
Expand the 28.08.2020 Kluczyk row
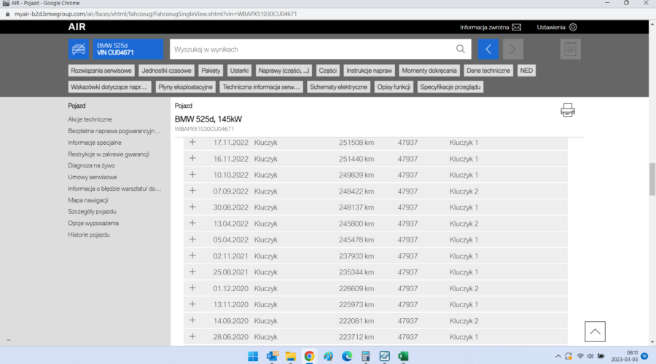point(192,336)
